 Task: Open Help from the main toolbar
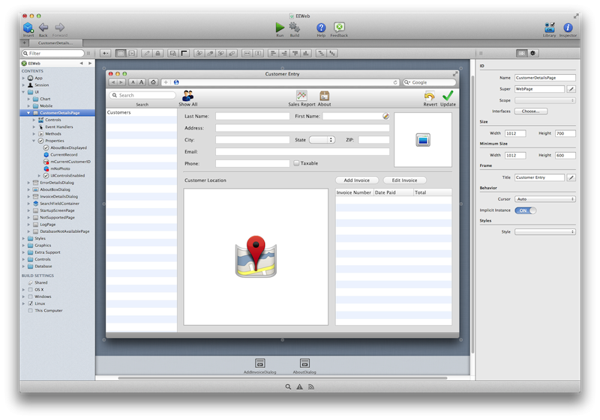(x=321, y=28)
